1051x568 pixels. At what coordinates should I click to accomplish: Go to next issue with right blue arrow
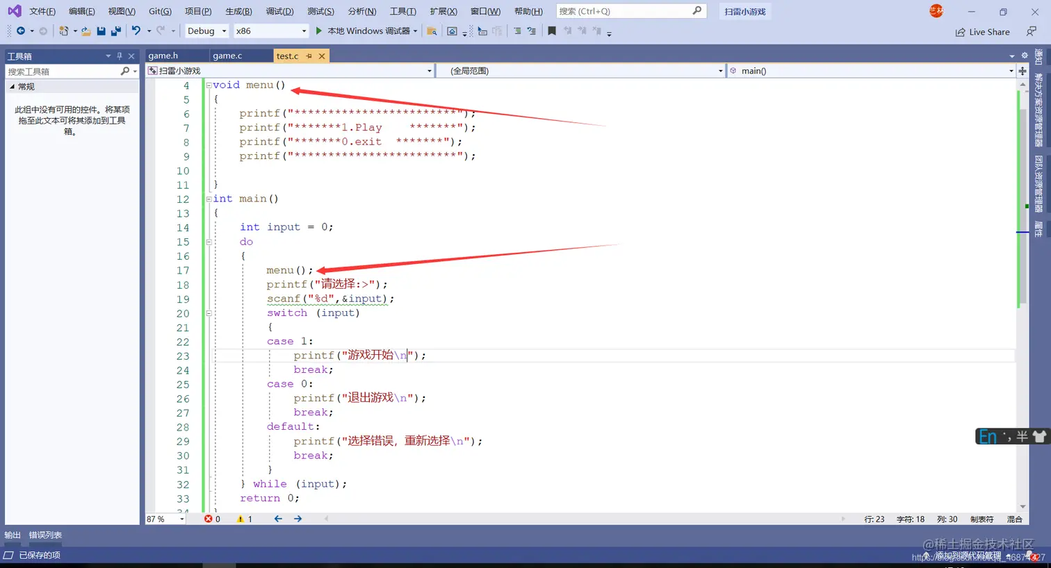coord(298,519)
